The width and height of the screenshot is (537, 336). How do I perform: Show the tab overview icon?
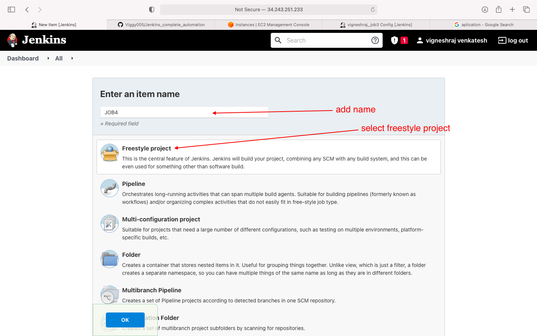pyautogui.click(x=527, y=9)
